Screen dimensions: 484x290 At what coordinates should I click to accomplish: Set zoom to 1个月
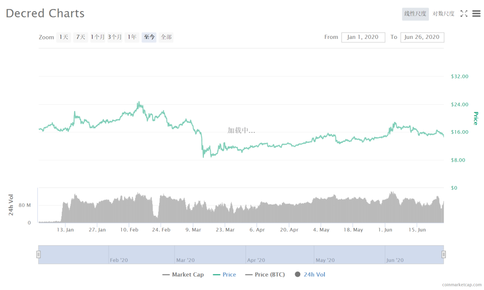[x=98, y=37]
